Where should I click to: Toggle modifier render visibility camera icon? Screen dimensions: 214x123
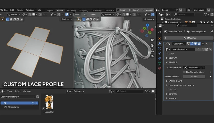tap(199, 44)
